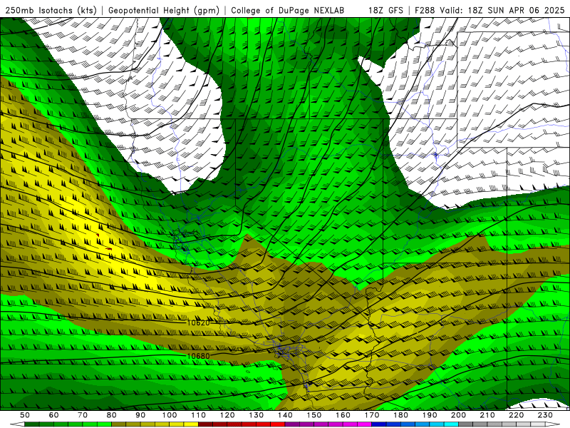Select the 200 legend tick label
Screen dimensions: 570x428
click(459, 415)
